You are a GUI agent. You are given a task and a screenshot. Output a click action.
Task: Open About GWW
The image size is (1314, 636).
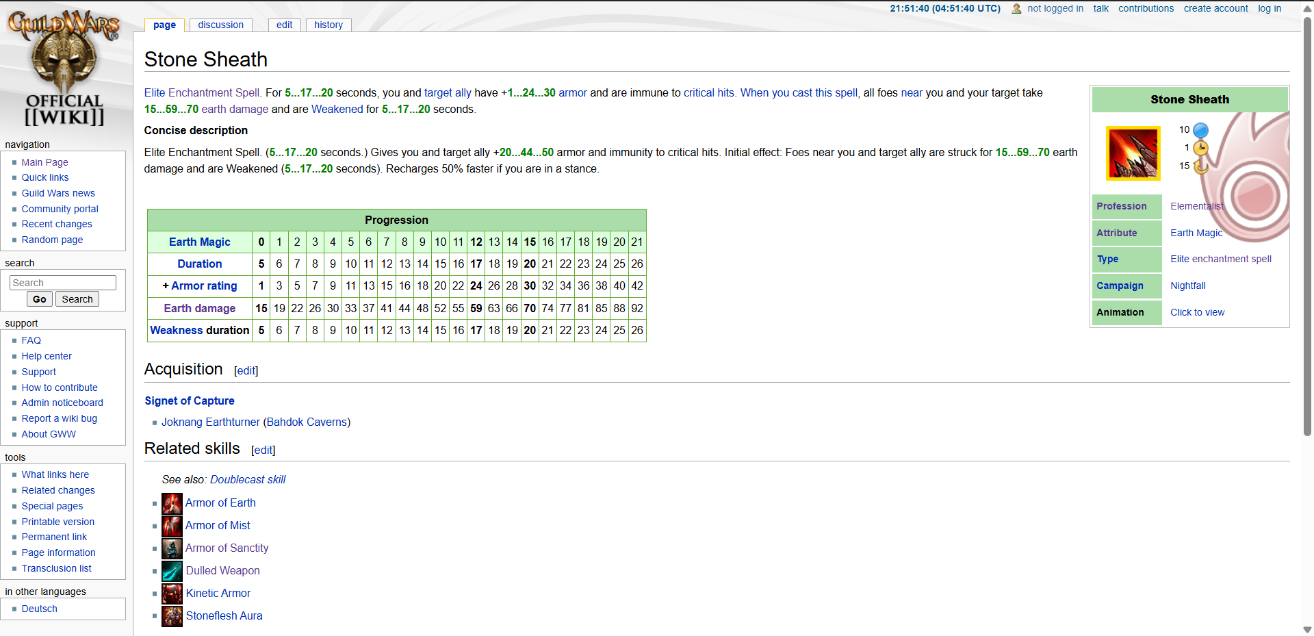(49, 434)
